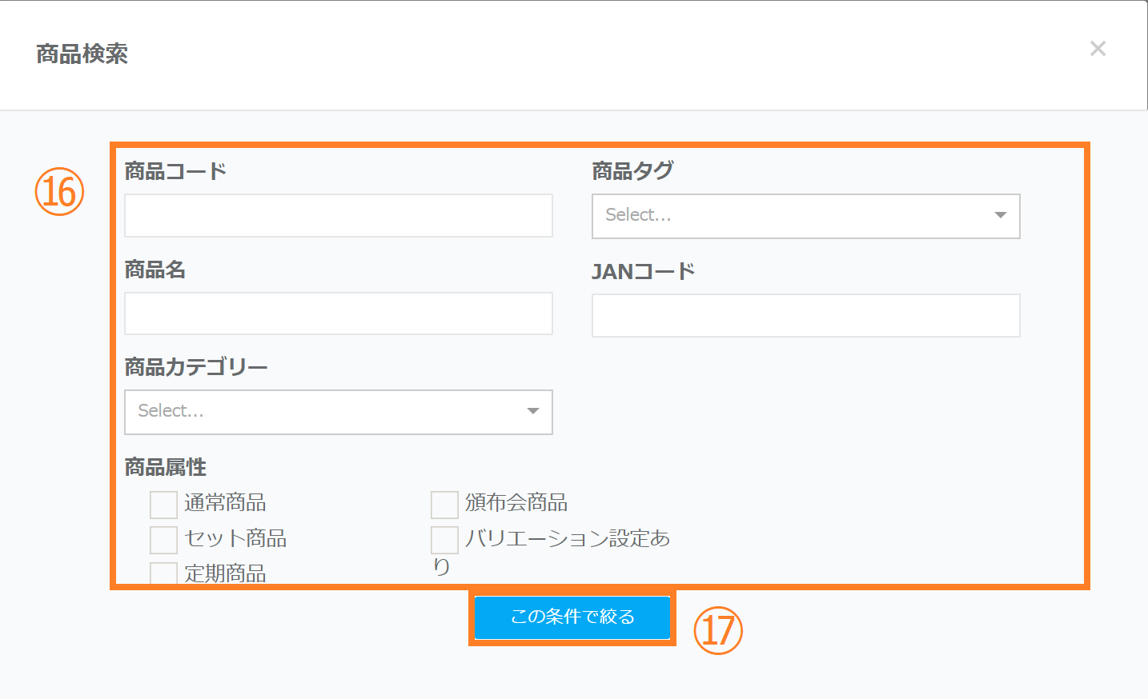Viewport: 1148px width, 699px height.
Task: Click the セット商品 label text
Action: (x=235, y=538)
